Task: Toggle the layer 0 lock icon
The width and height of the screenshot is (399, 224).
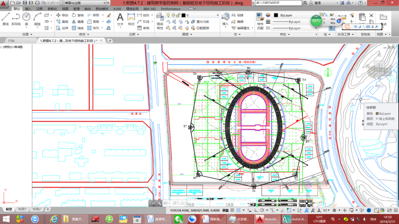Action: (x=178, y=15)
